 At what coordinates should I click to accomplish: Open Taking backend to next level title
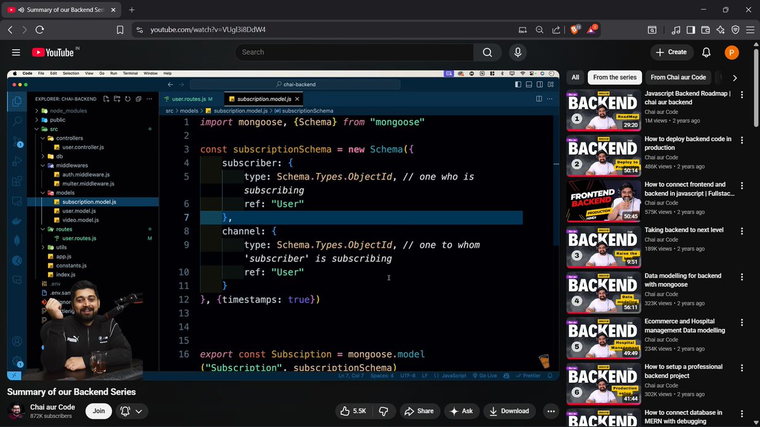click(x=684, y=230)
